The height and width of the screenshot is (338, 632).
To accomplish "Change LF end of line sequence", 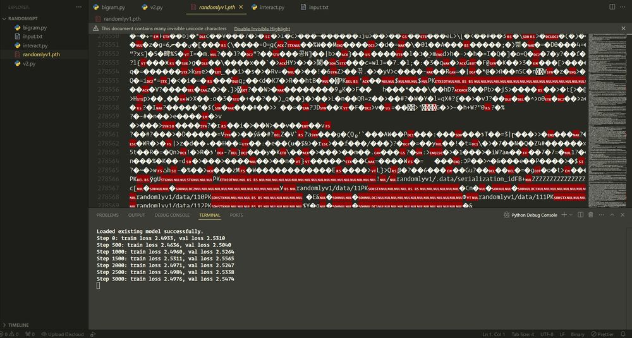I will (563, 334).
